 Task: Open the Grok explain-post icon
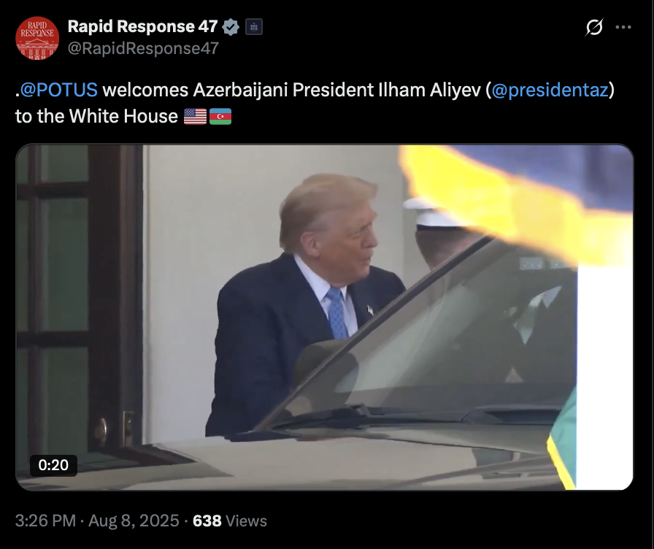594,27
